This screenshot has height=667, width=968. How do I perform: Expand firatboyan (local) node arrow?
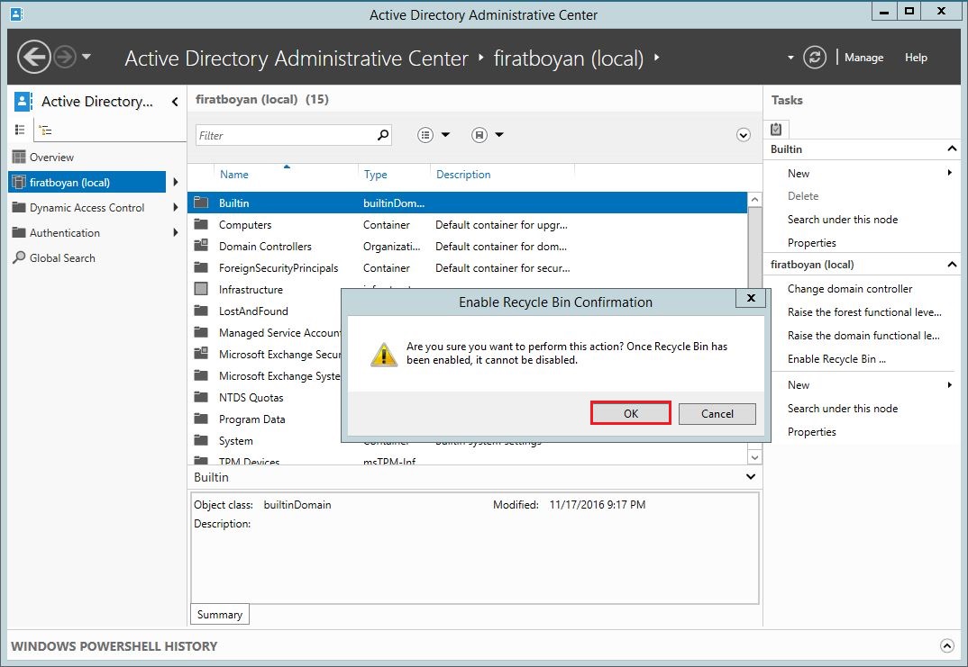(x=176, y=182)
